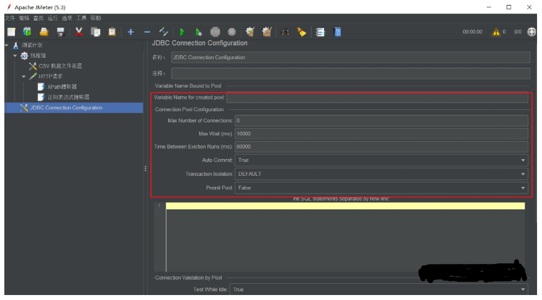
Task: Stop the test with stop icon
Action: point(215,32)
